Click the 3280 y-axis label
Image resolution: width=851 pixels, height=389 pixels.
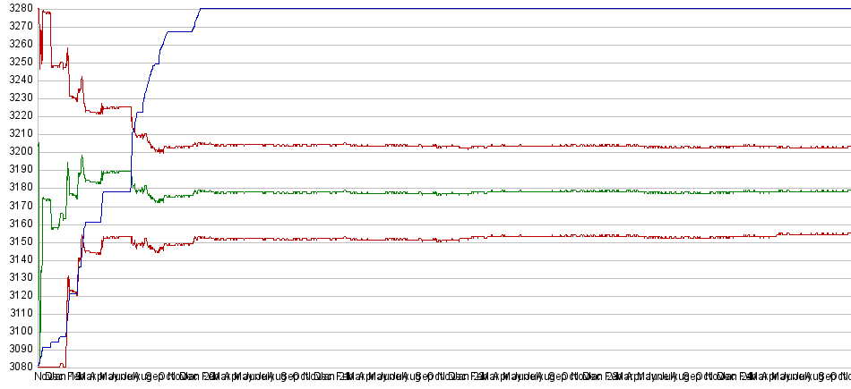(18, 8)
